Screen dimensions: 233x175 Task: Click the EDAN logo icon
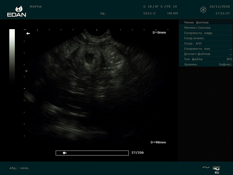tap(16, 11)
